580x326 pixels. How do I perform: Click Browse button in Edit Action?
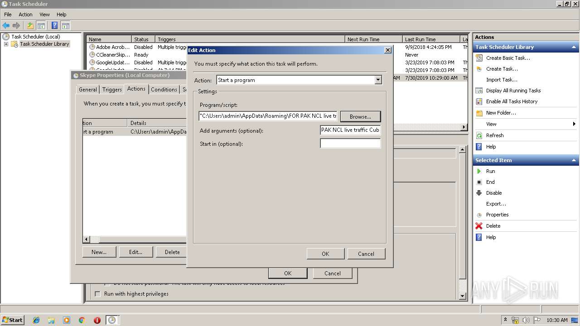[361, 116]
